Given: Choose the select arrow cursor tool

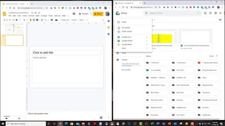Looking at the screenshot, I should (31, 20).
